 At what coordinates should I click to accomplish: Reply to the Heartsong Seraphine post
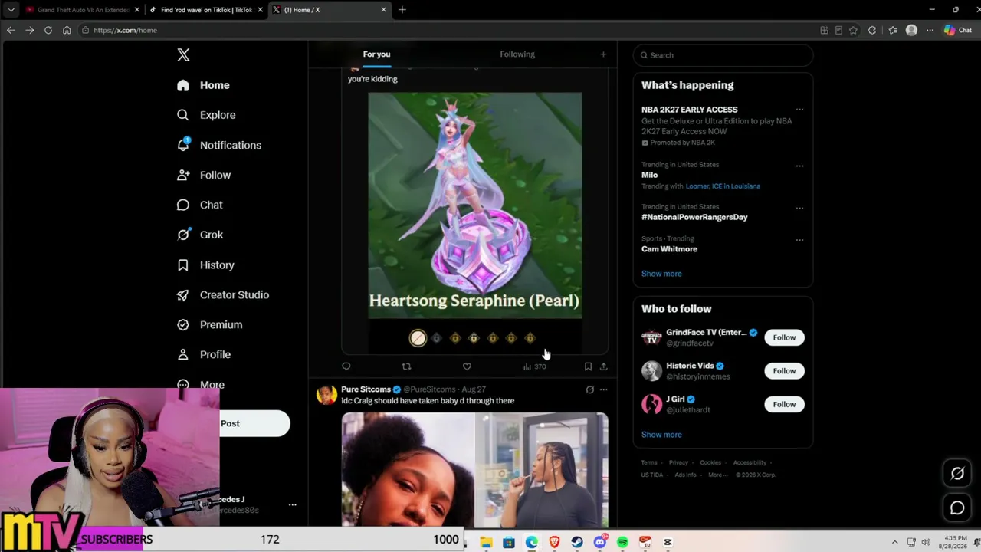tap(346, 366)
